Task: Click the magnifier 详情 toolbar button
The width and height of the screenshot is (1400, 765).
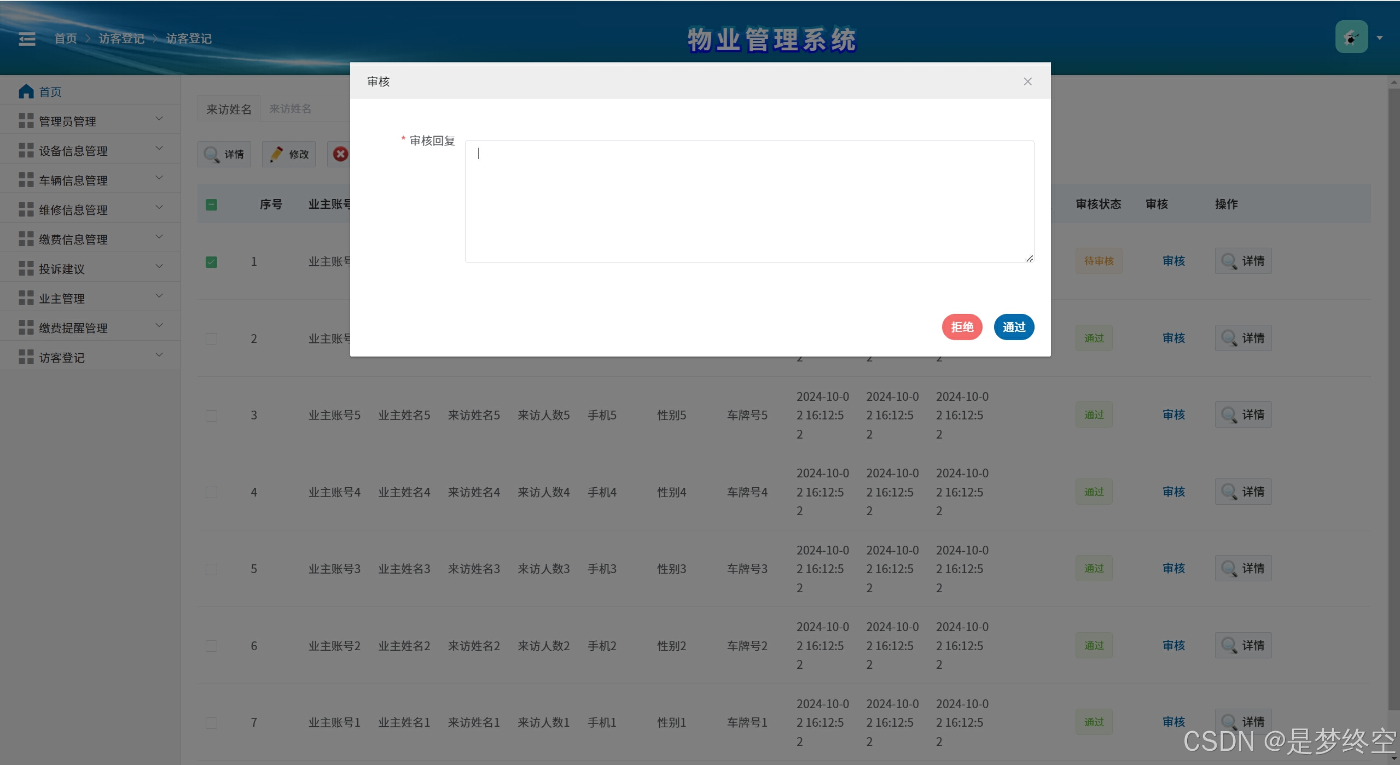Action: click(x=224, y=154)
